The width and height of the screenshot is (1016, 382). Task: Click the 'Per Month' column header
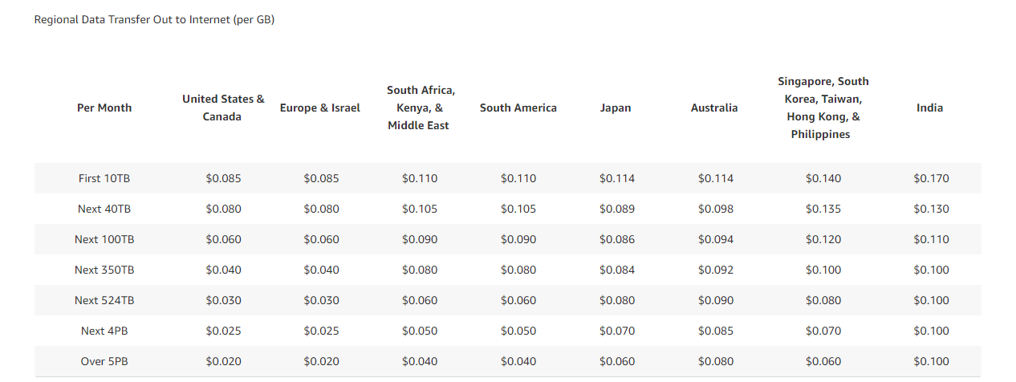click(x=104, y=108)
